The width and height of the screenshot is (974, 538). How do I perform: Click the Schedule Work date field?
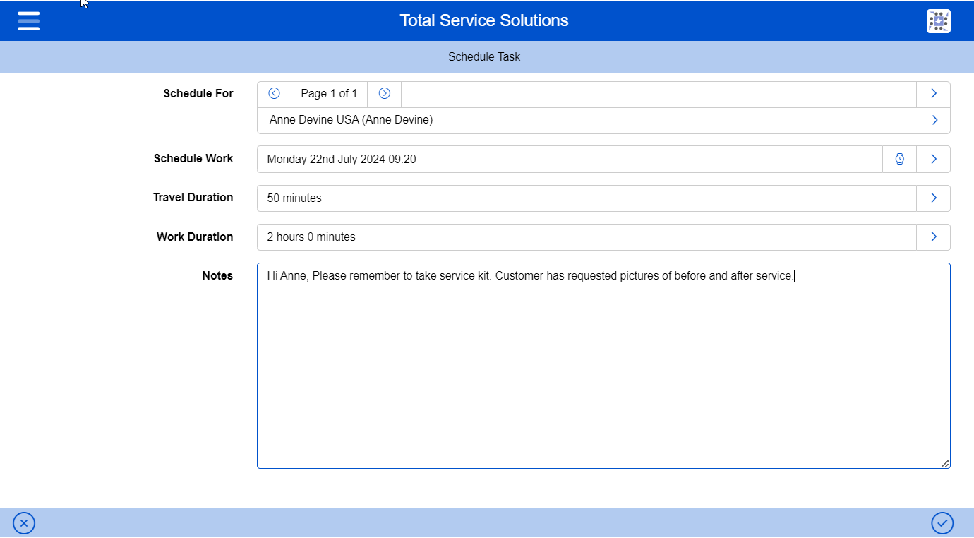570,159
